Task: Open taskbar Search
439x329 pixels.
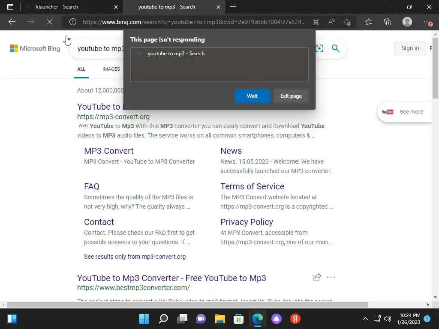Action: click(x=163, y=319)
